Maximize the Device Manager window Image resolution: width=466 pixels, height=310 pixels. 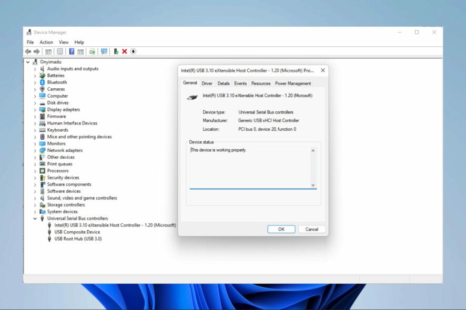coord(417,32)
